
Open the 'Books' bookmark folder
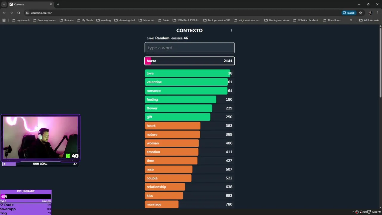click(x=164, y=20)
